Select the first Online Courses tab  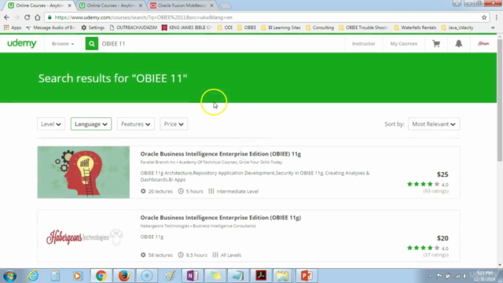point(39,6)
